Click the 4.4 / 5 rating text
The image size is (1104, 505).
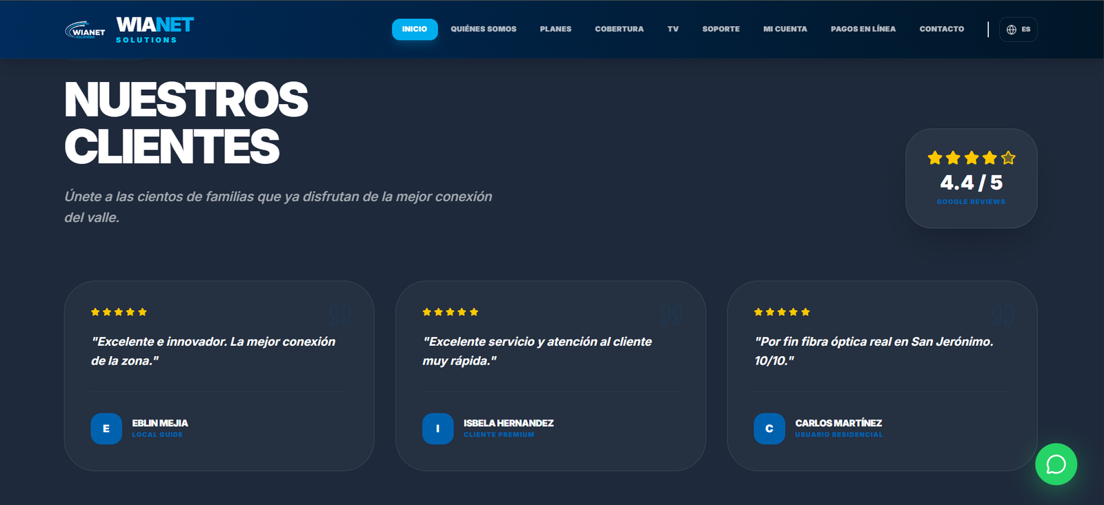[972, 183]
